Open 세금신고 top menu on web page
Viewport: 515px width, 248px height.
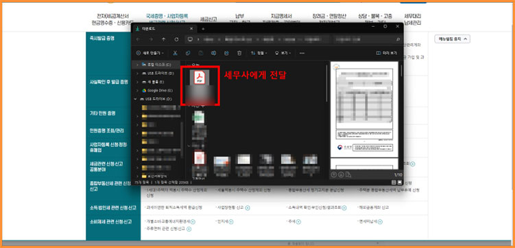point(208,19)
